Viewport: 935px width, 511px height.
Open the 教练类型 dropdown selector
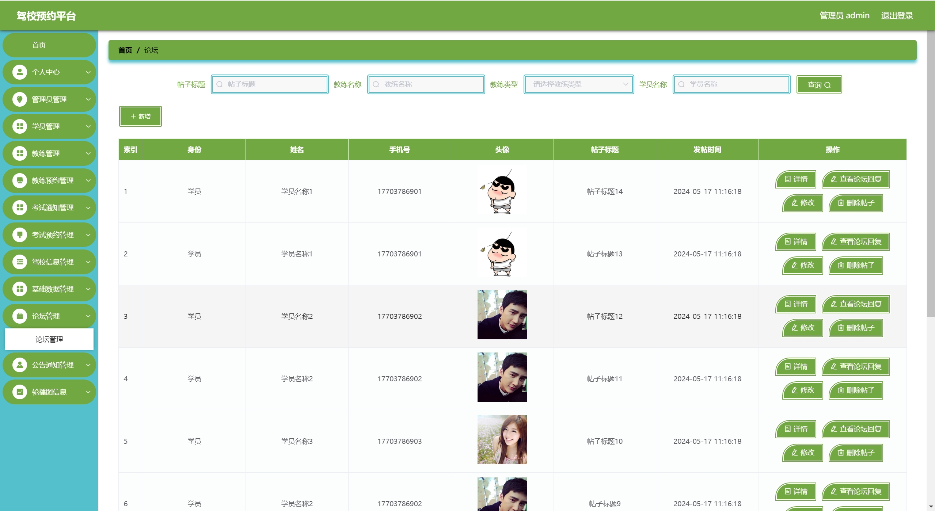pyautogui.click(x=578, y=84)
